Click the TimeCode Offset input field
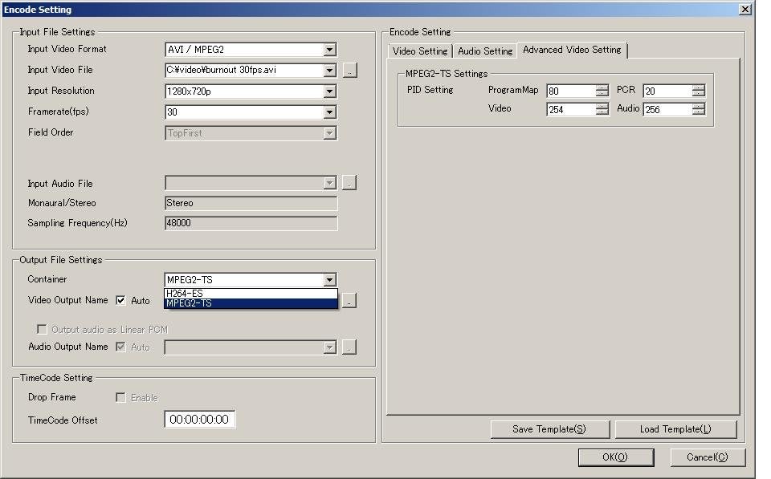 [x=200, y=420]
